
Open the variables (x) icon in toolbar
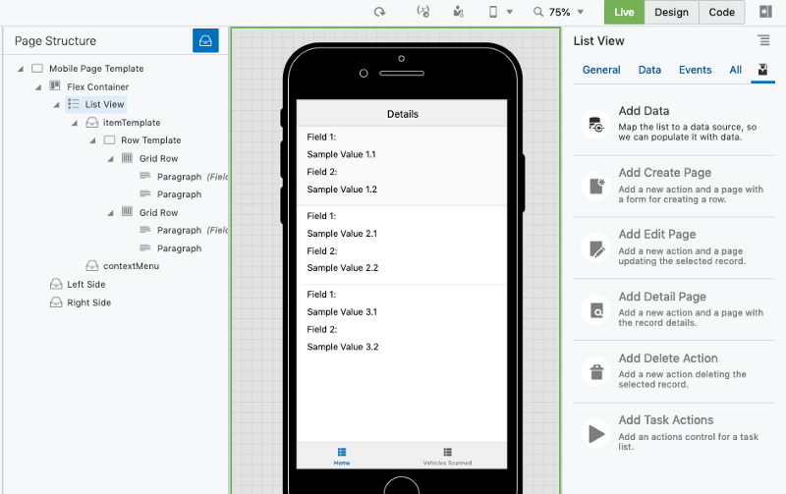point(423,12)
